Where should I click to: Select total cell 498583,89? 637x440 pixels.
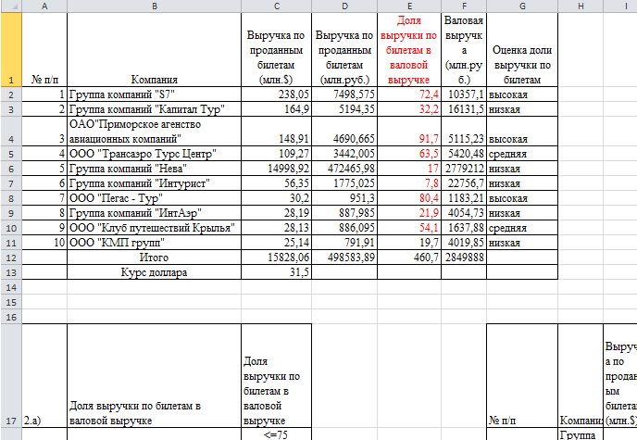pos(344,258)
